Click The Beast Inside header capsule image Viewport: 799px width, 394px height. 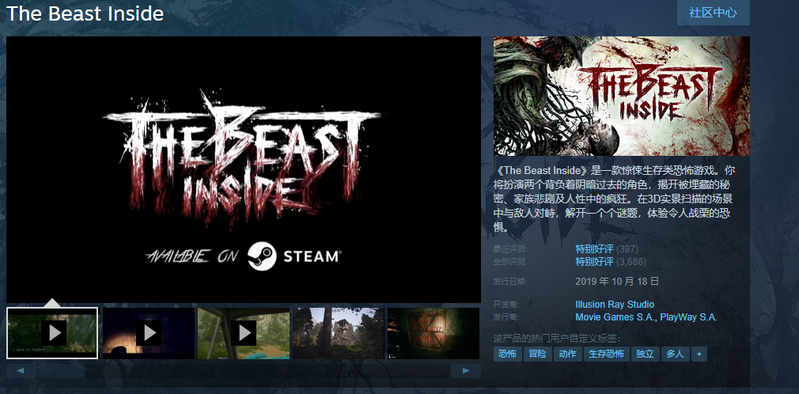(622, 96)
